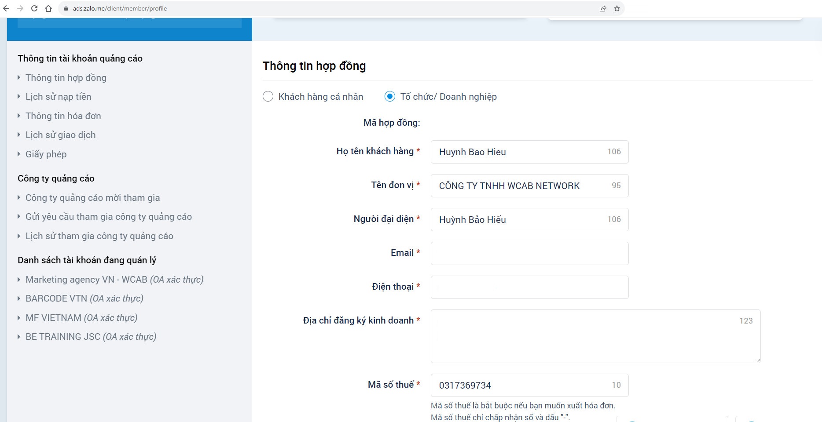Image resolution: width=822 pixels, height=422 pixels.
Task: Focus the Điện thoại input field
Action: pos(529,287)
